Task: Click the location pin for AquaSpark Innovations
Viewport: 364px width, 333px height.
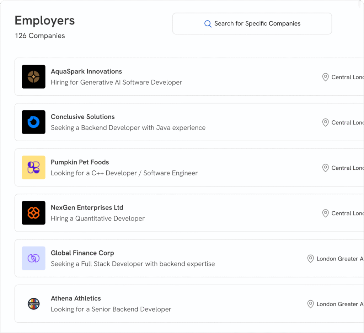Action: [325, 77]
